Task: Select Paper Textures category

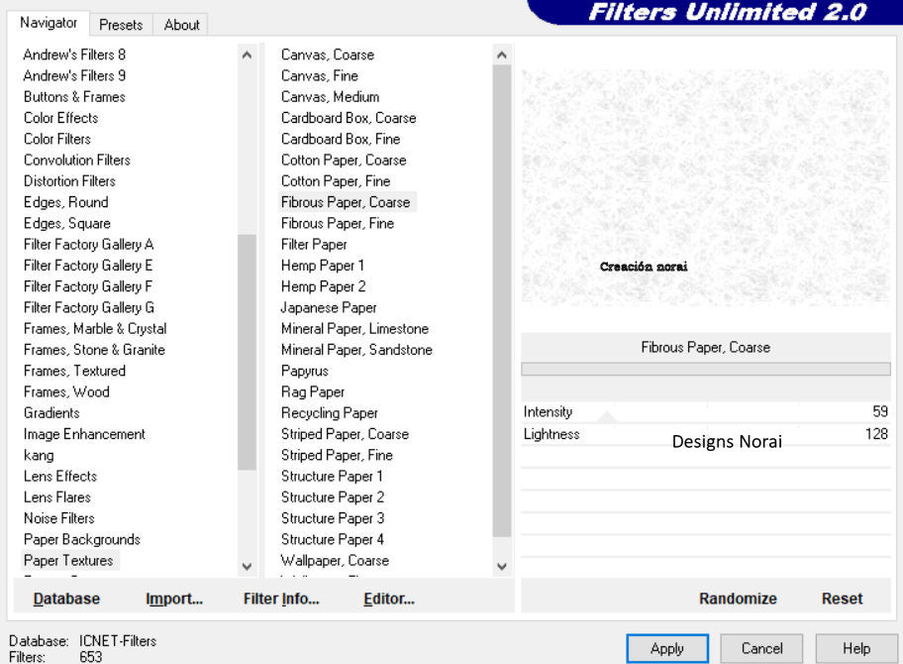Action: pos(68,560)
